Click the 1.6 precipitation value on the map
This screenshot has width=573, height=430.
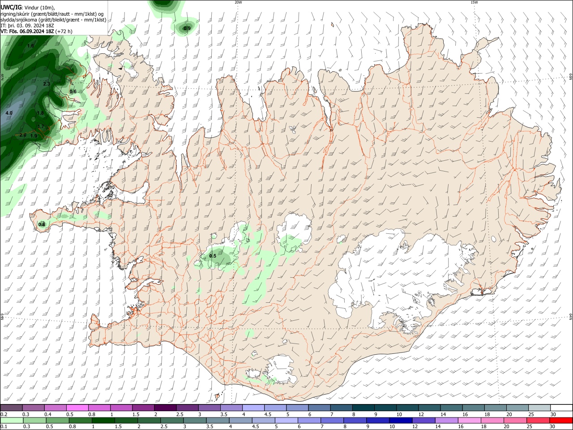click(31, 46)
